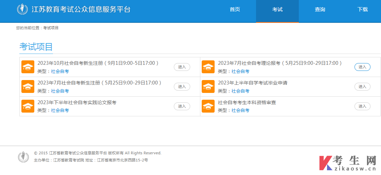
Task: Click the title 2023年10月社会自考新生注册（9月1日9:00-5日17:00）
Action: click(98, 63)
